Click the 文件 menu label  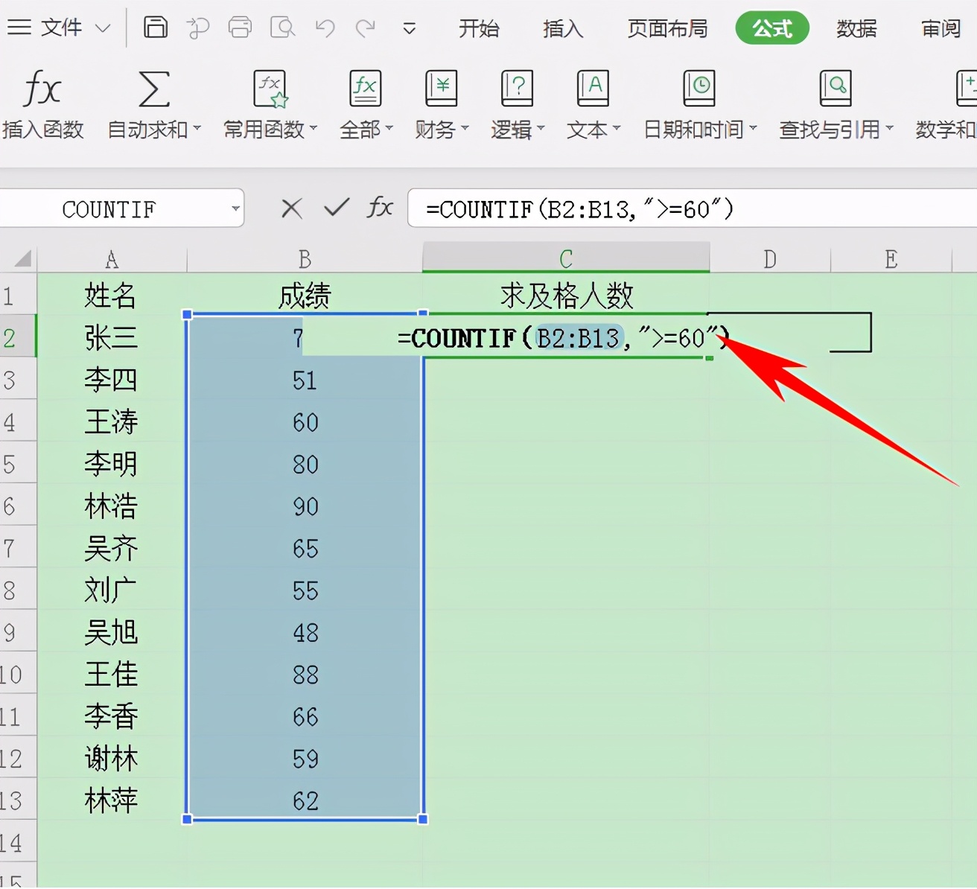coord(61,28)
